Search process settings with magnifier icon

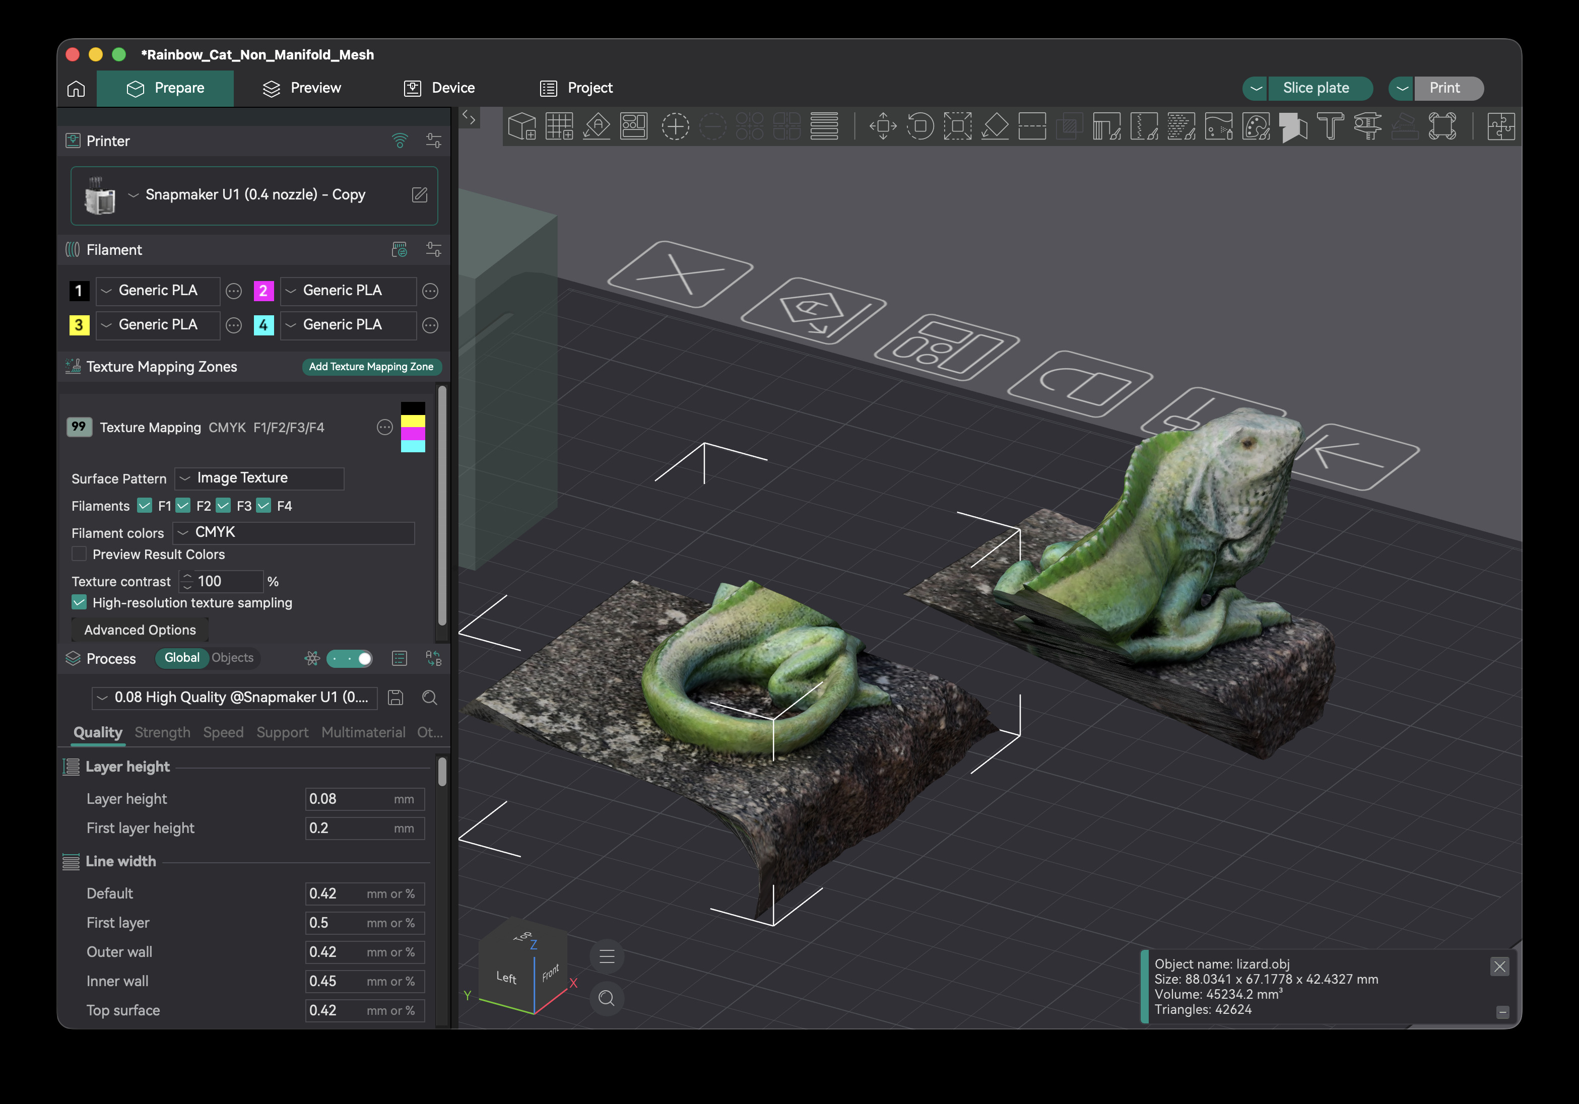(430, 698)
